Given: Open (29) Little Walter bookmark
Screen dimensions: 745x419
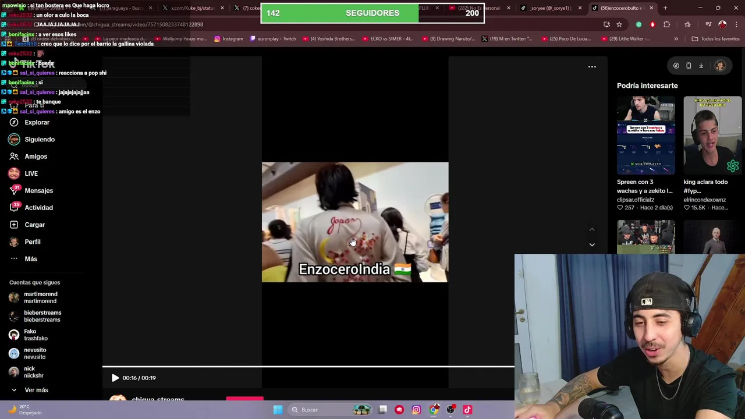Looking at the screenshot, I should click(625, 39).
